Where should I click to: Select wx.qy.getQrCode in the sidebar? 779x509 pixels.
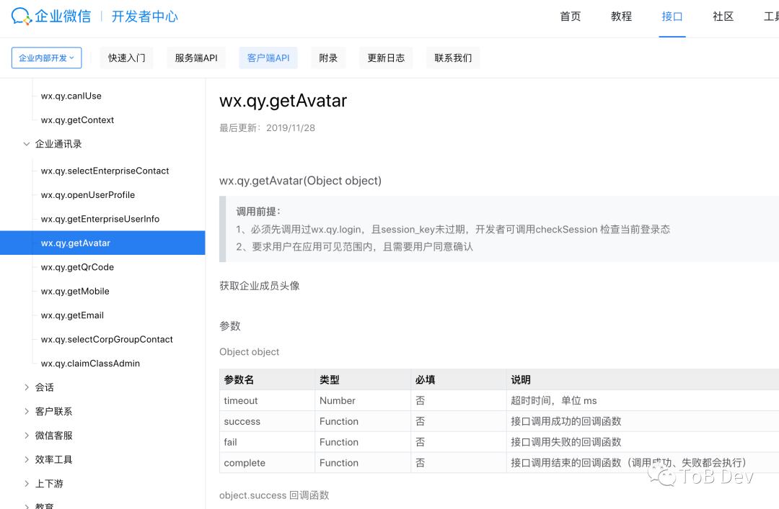pos(76,266)
